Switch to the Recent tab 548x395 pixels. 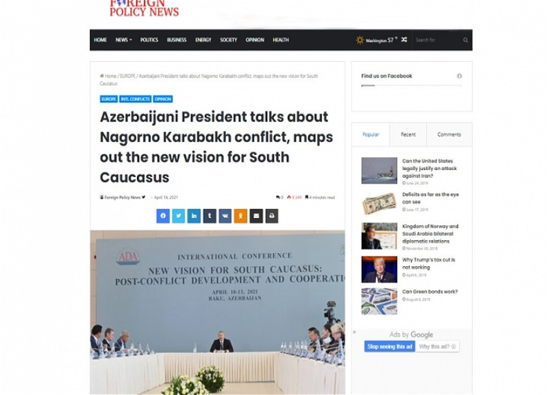click(x=408, y=134)
